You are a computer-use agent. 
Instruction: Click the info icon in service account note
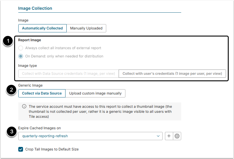coord(24,107)
